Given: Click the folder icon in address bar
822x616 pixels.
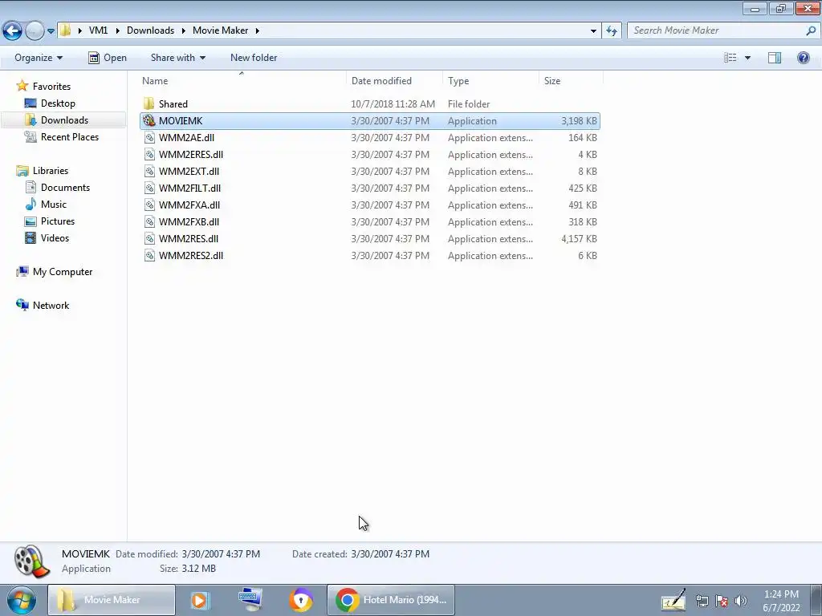Looking at the screenshot, I should (65, 30).
